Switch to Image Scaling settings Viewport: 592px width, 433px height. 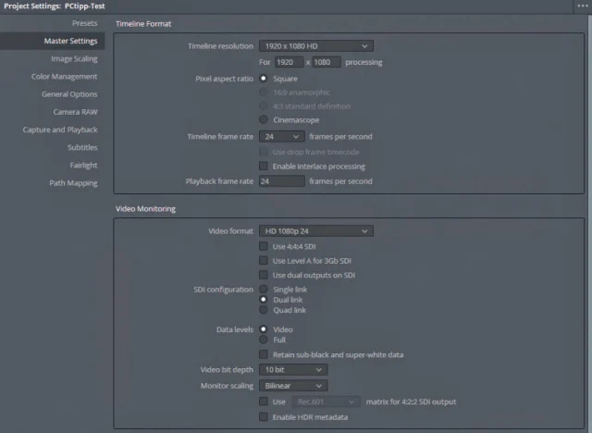click(x=73, y=58)
